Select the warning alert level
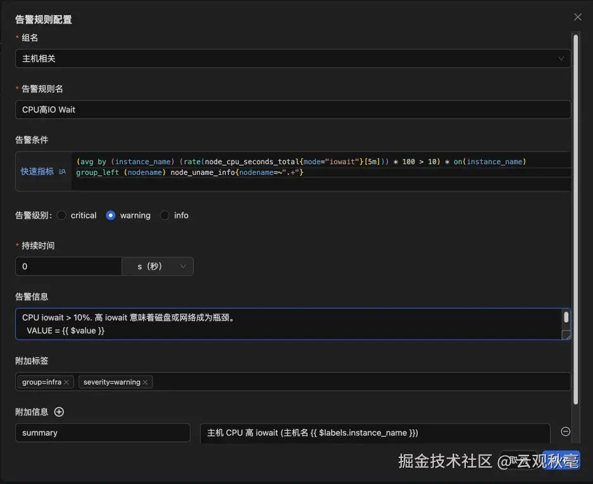 (110, 215)
